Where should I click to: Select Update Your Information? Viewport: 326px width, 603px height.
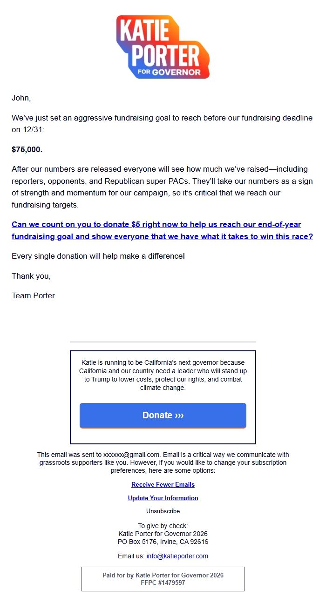[163, 498]
